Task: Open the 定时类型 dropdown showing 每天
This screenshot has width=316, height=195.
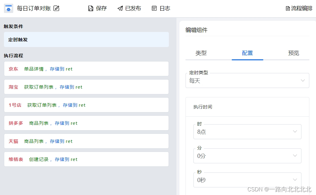Action: (x=247, y=80)
